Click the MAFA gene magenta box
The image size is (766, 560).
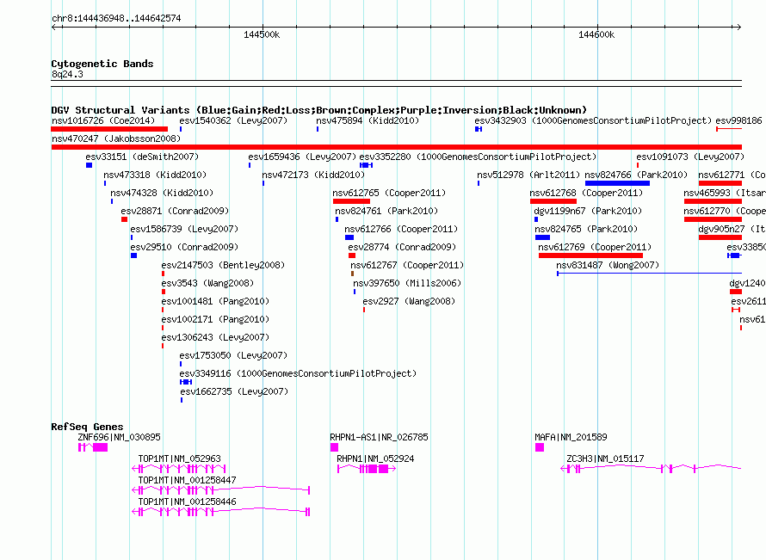tap(540, 447)
